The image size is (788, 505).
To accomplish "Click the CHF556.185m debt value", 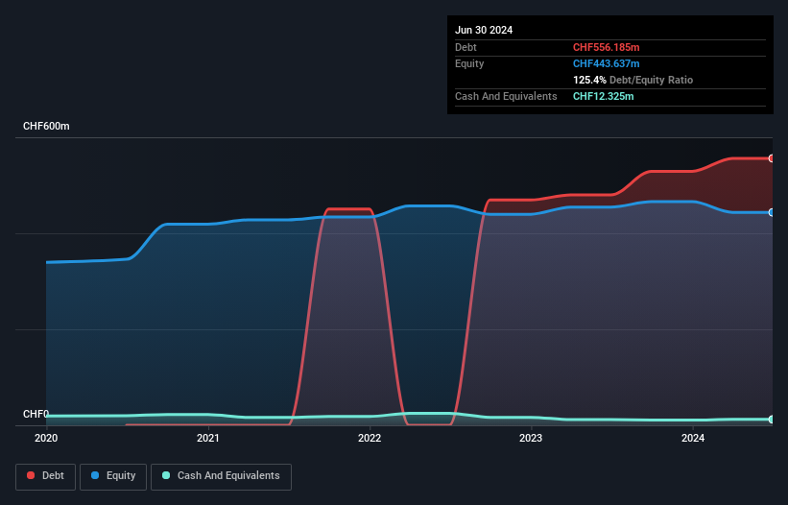I will coord(606,47).
